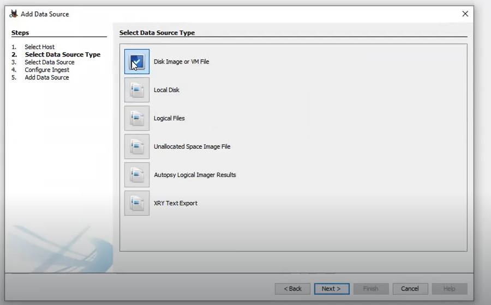Screen dimensions: 491x305
Task: Click step 5 'Add Data Source' text
Action: tap(47, 77)
